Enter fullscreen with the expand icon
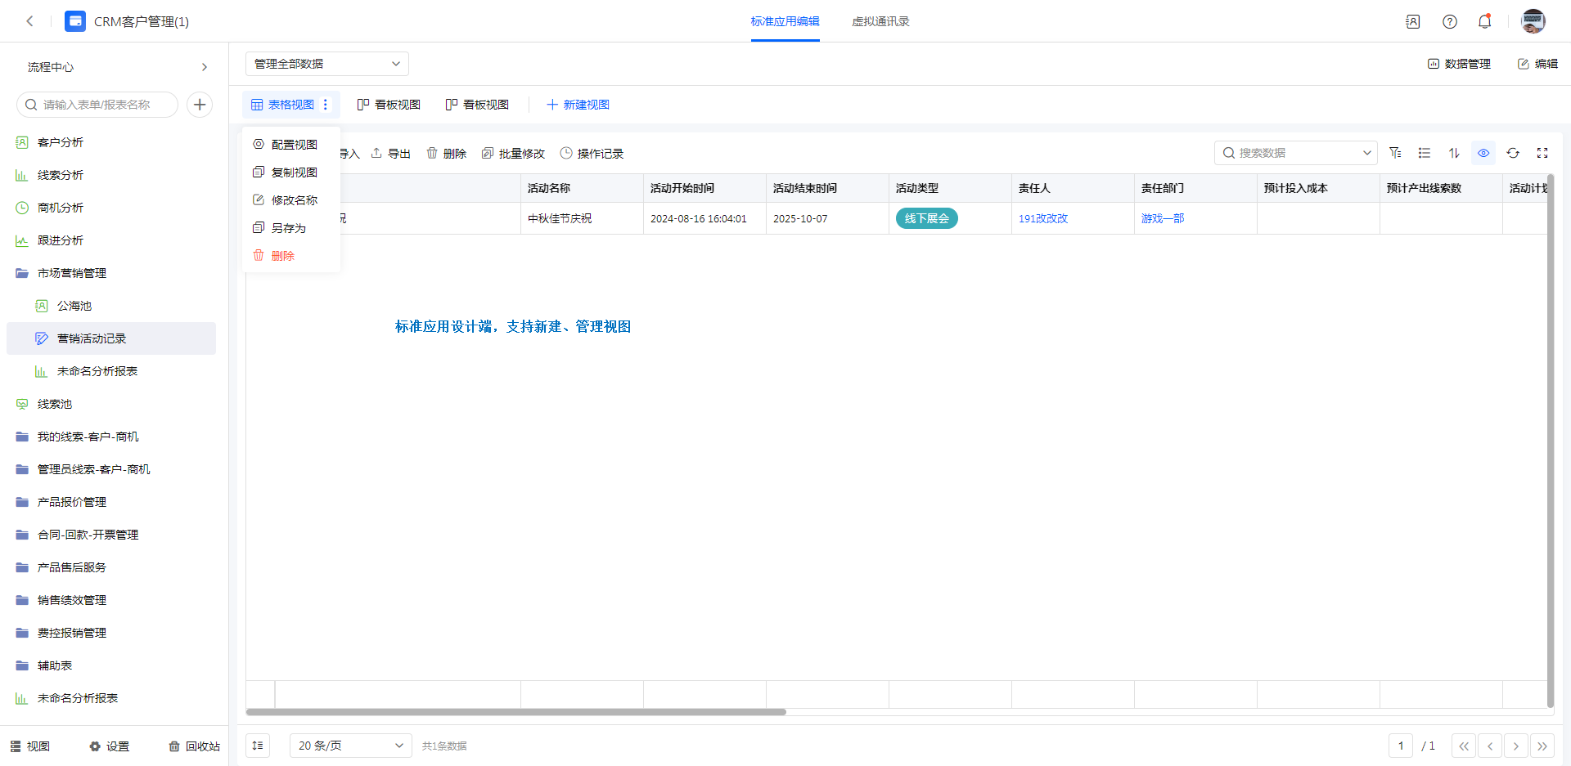 pyautogui.click(x=1542, y=153)
